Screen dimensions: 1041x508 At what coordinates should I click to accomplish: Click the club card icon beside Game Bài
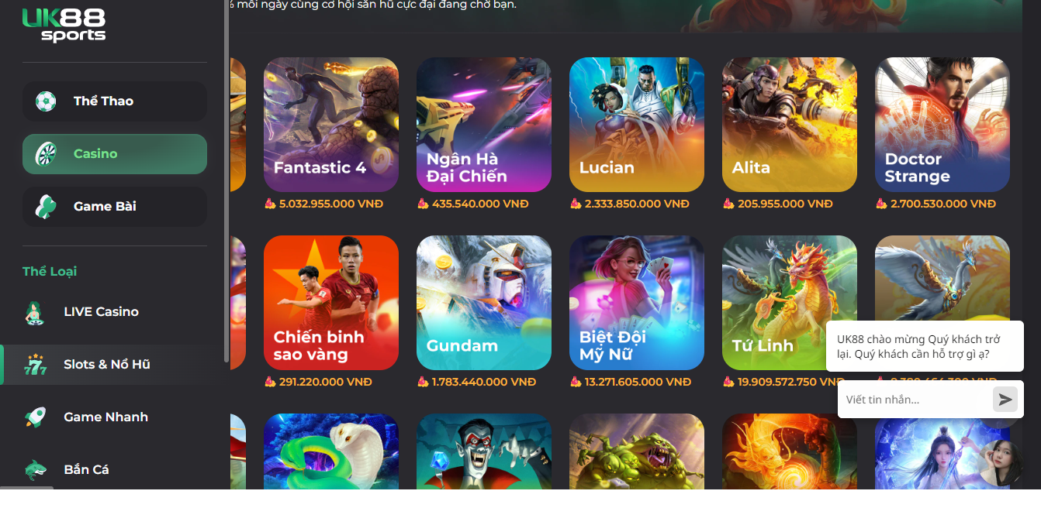coord(46,207)
